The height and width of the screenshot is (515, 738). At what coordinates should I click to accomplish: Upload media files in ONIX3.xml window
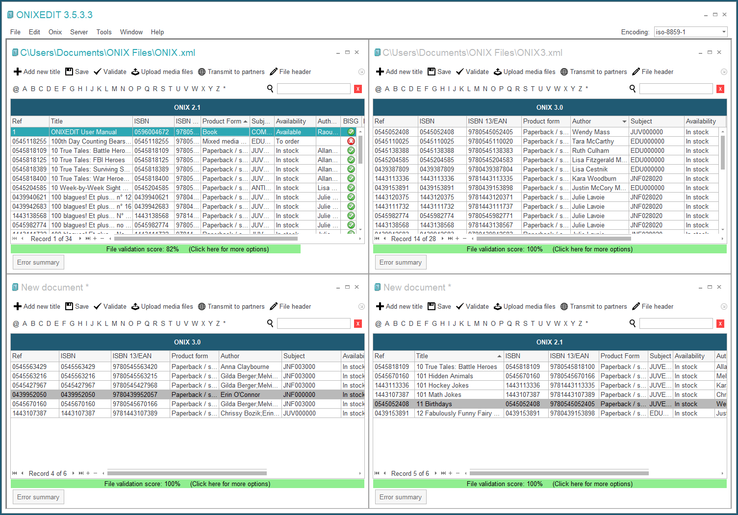[525, 72]
